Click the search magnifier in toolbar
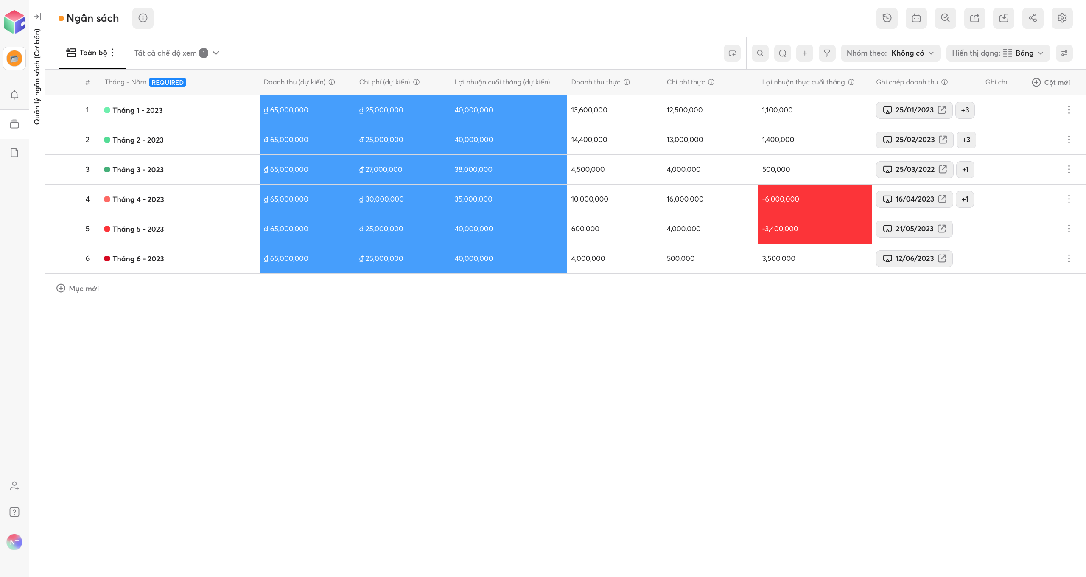This screenshot has width=1086, height=577. click(760, 53)
